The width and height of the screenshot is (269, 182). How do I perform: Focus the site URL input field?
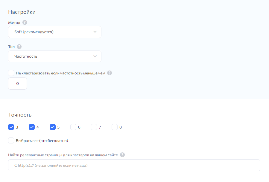click(134, 165)
